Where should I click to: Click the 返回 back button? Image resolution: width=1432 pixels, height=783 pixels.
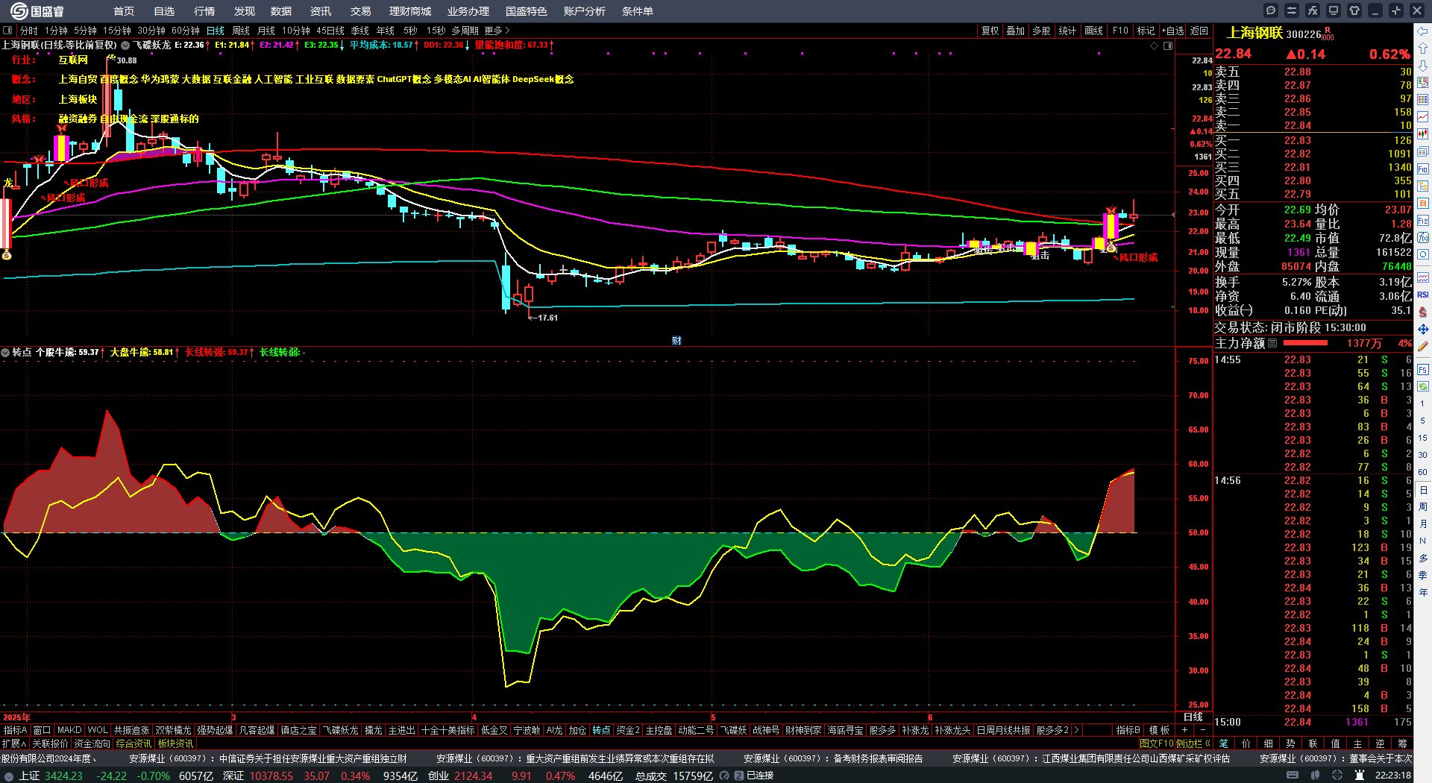point(1199,31)
